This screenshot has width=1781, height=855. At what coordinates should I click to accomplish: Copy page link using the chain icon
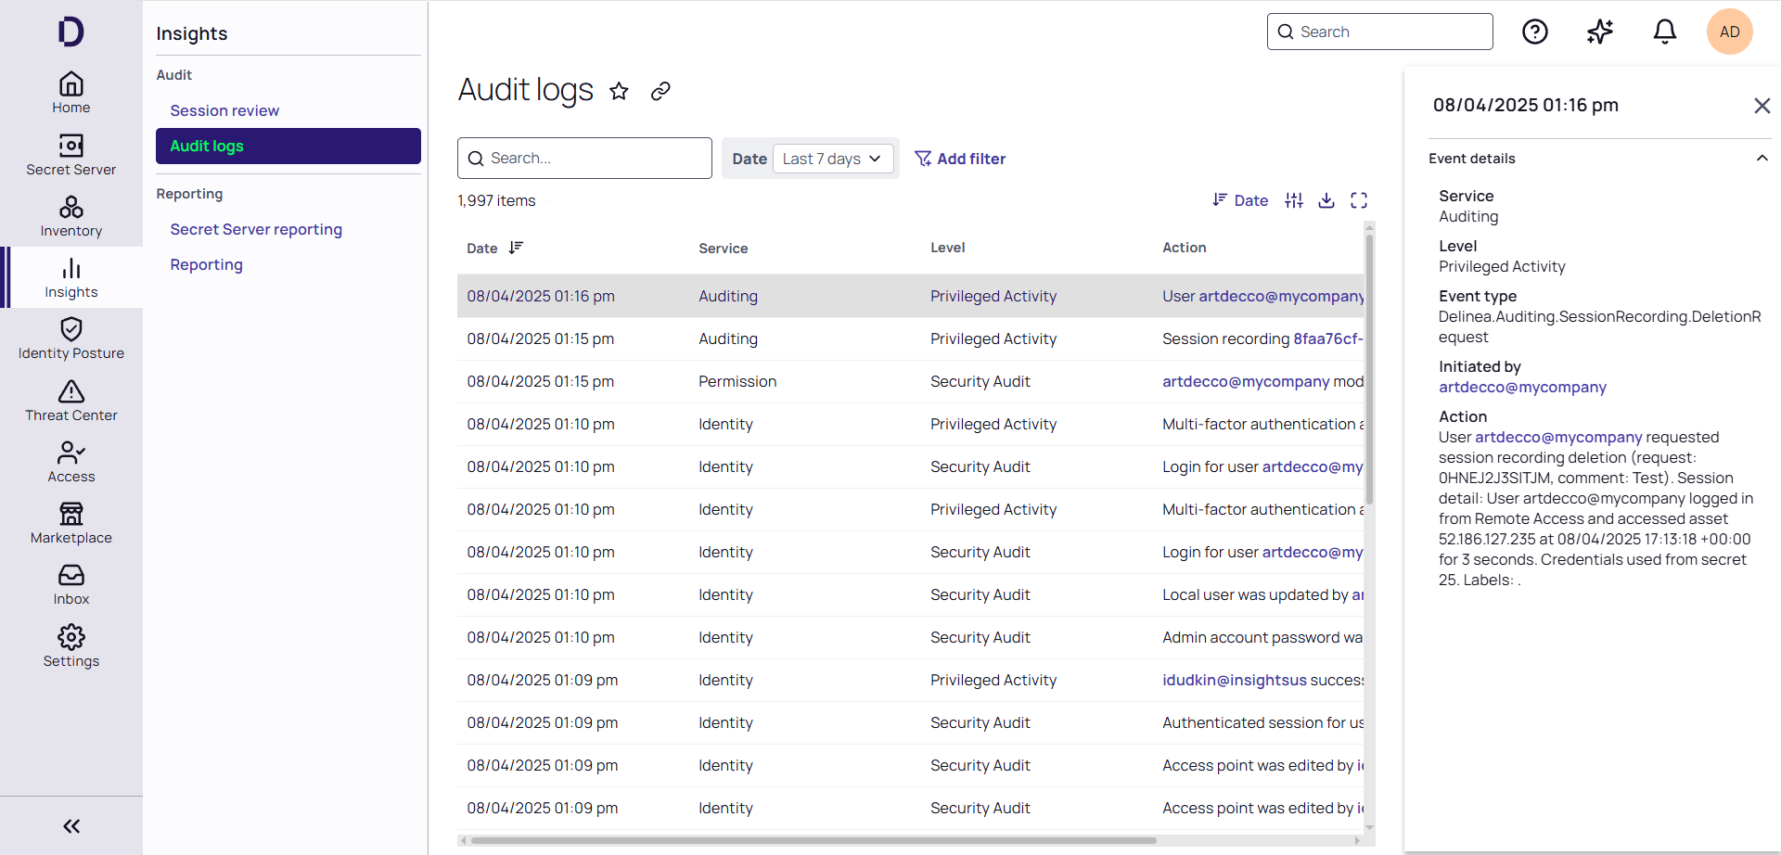click(660, 91)
